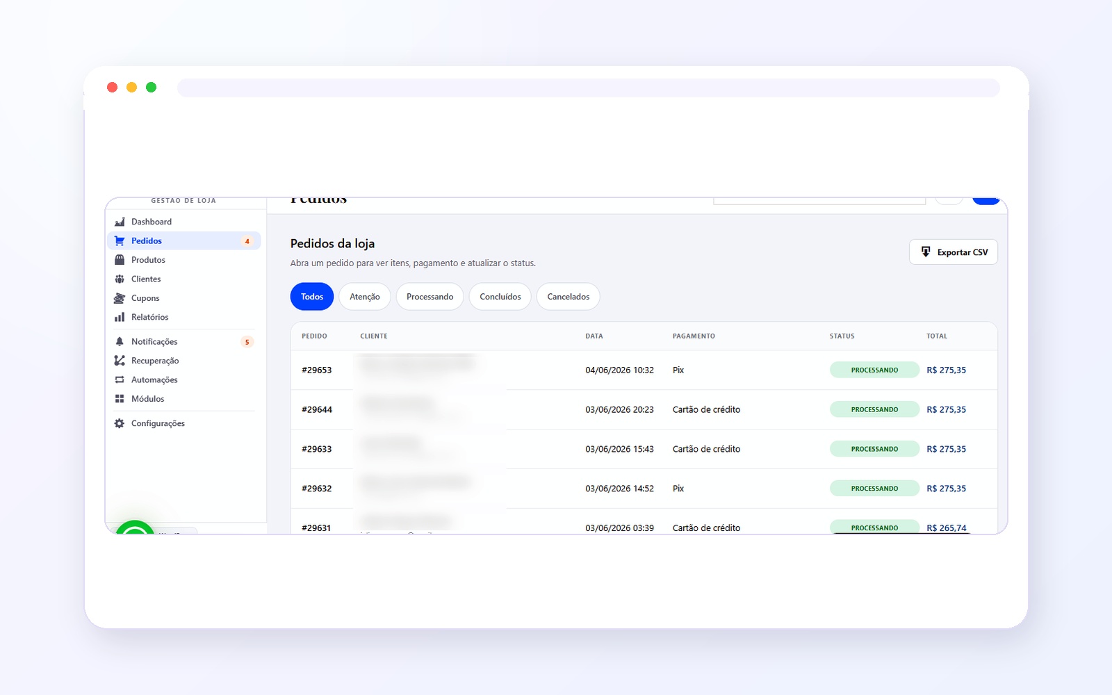This screenshot has height=695, width=1112.
Task: Click the PAGAMENTO column header
Action: point(694,336)
